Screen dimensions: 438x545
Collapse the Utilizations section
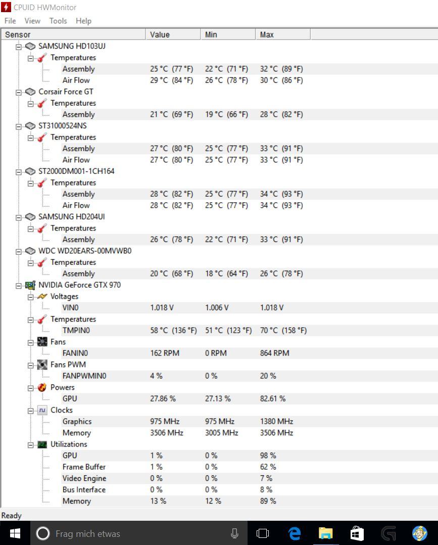(x=31, y=444)
